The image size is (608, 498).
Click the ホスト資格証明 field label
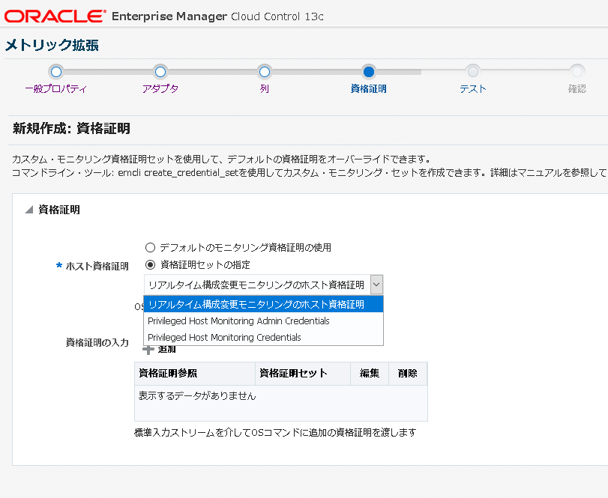pyautogui.click(x=97, y=266)
